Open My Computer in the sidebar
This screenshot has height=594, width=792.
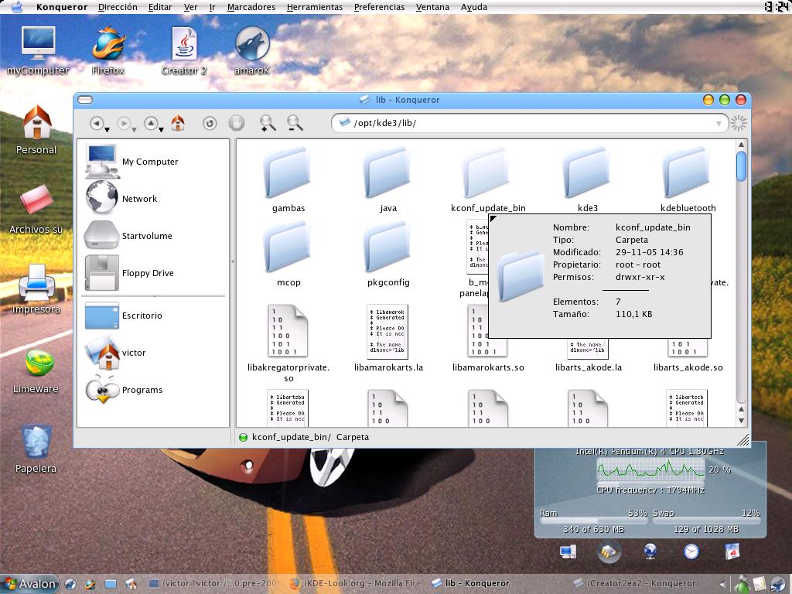point(132,162)
